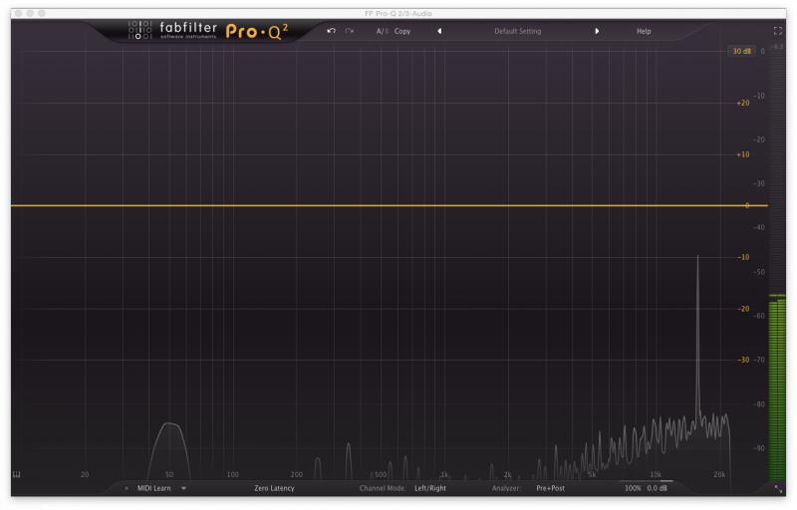
Task: Click the yellow EQ curve line
Action: click(x=390, y=205)
